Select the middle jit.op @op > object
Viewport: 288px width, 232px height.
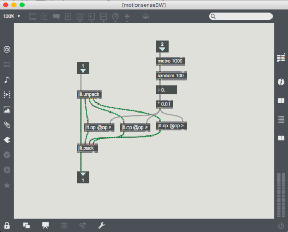135,127
